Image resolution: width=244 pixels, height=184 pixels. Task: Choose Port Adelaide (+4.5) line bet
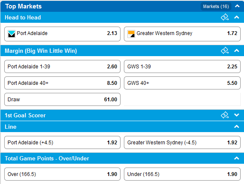tap(62, 142)
